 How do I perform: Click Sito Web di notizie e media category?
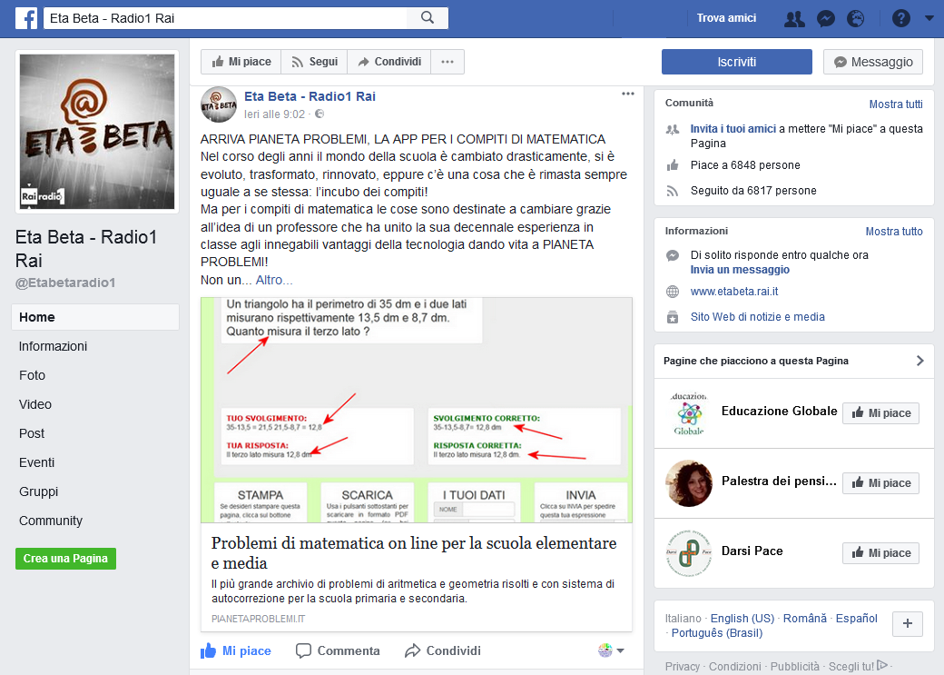(x=757, y=317)
